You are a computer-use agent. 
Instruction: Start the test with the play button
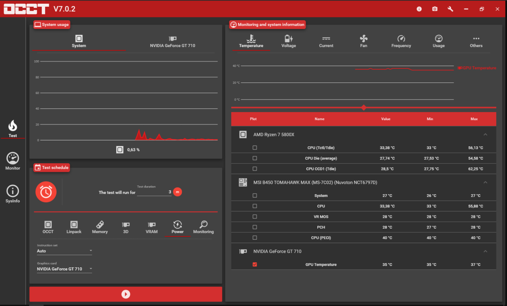pyautogui.click(x=126, y=294)
